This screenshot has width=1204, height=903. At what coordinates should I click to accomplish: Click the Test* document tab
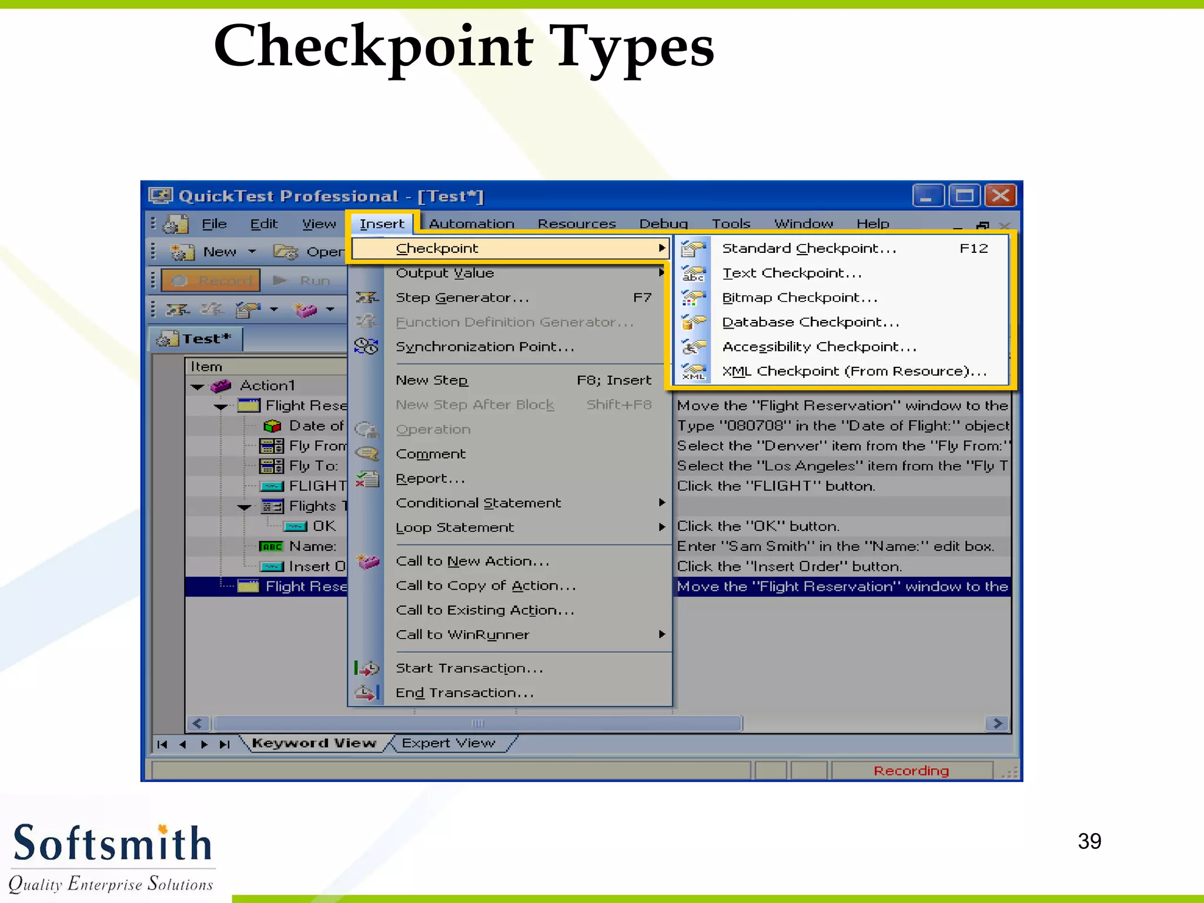(196, 339)
